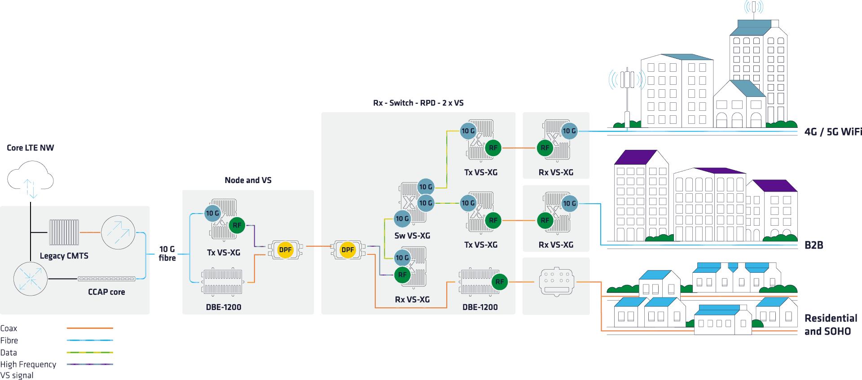Select the round crossed-arrows router icon left of CCAP core

point(31,279)
